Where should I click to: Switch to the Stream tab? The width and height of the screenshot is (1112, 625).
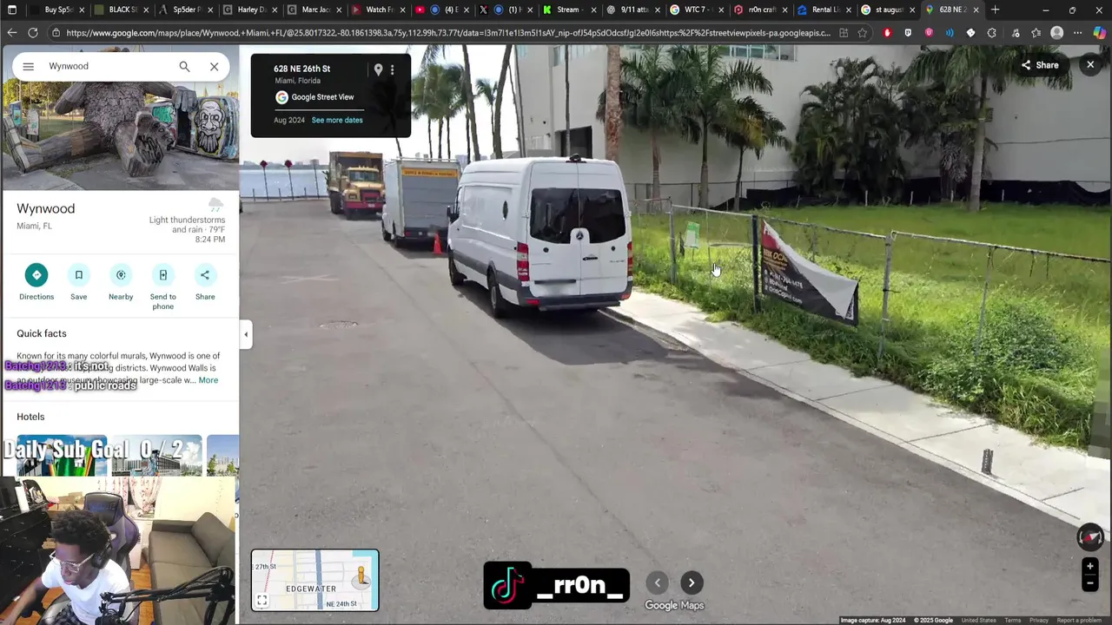(x=570, y=10)
